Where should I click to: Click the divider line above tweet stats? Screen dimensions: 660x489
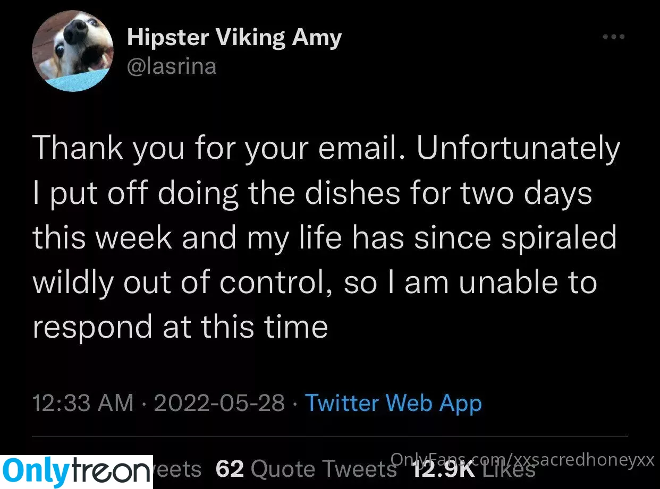tap(330, 437)
